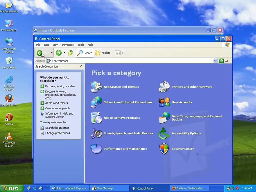The image size is (256, 192).
Task: Click the Appearance and Themes text link
Action: pyautogui.click(x=121, y=87)
